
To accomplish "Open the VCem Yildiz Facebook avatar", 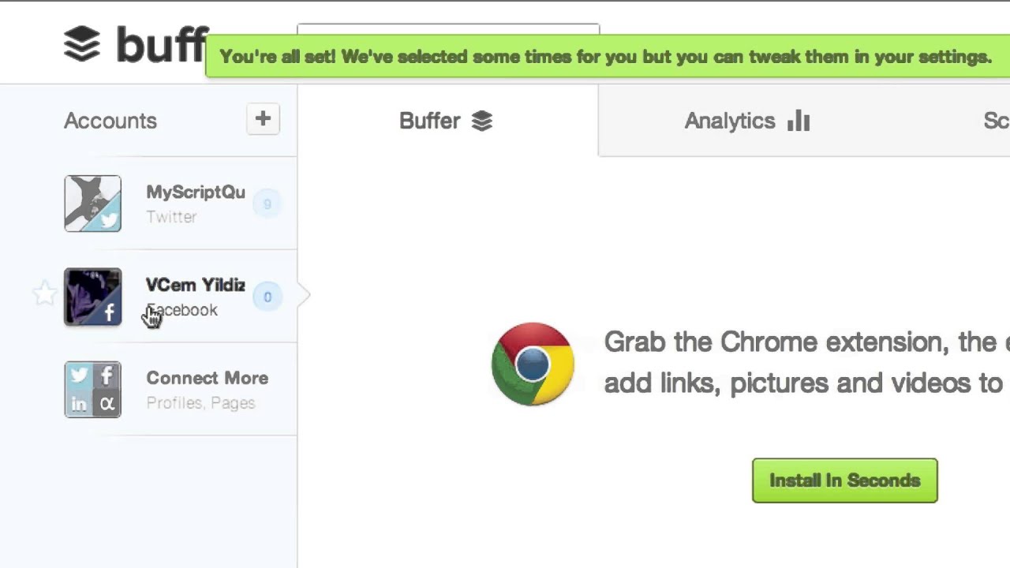I will click(x=93, y=297).
